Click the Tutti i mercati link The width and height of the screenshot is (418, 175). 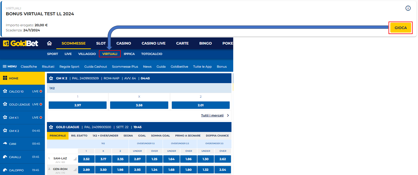tap(212, 115)
